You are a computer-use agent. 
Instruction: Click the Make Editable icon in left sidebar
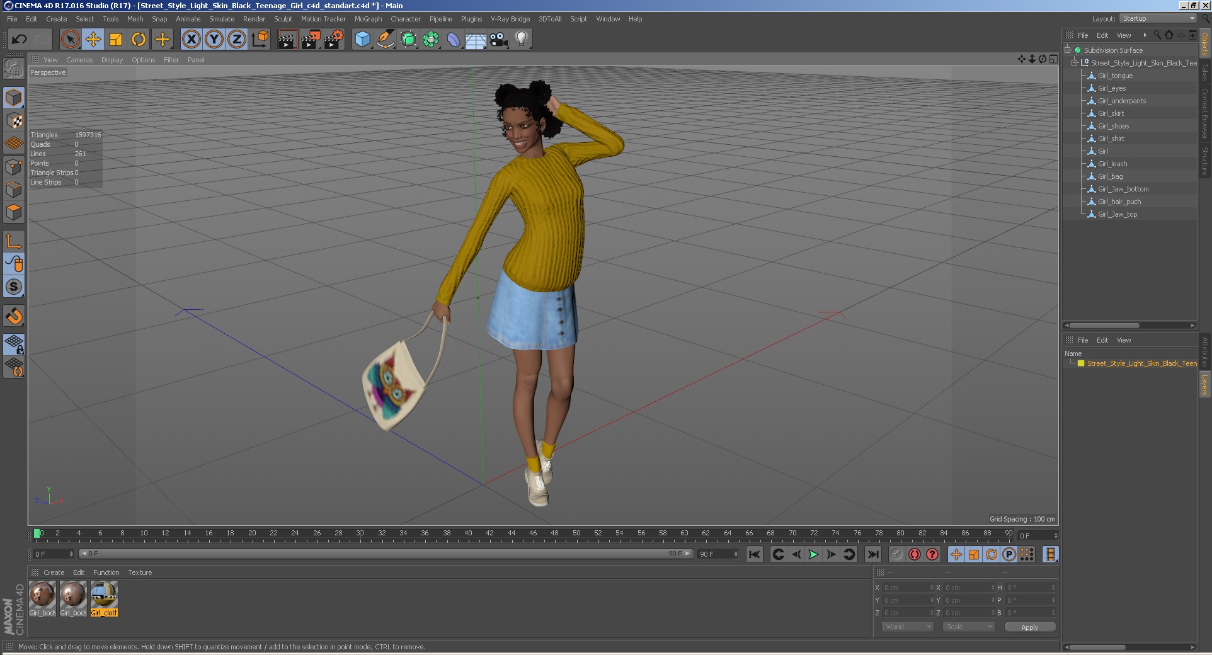[14, 69]
